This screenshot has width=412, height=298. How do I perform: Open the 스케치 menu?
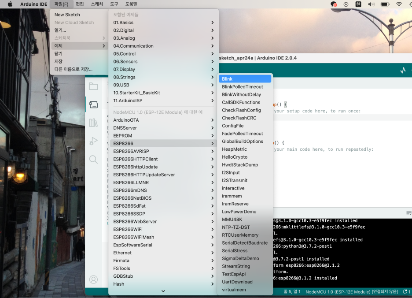(97, 4)
